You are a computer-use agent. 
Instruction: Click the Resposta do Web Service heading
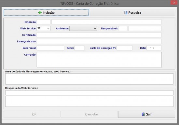tap(21, 88)
